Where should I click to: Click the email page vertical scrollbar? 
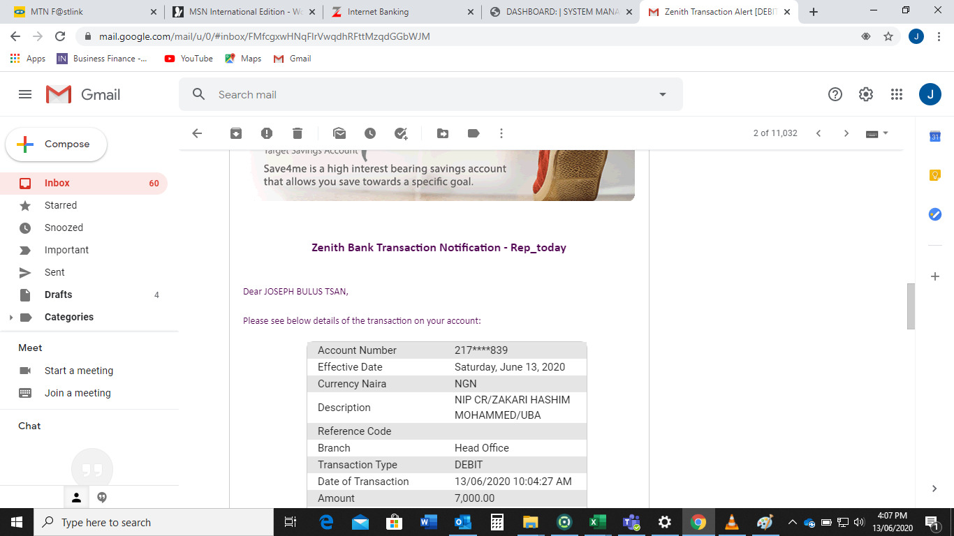tap(911, 306)
